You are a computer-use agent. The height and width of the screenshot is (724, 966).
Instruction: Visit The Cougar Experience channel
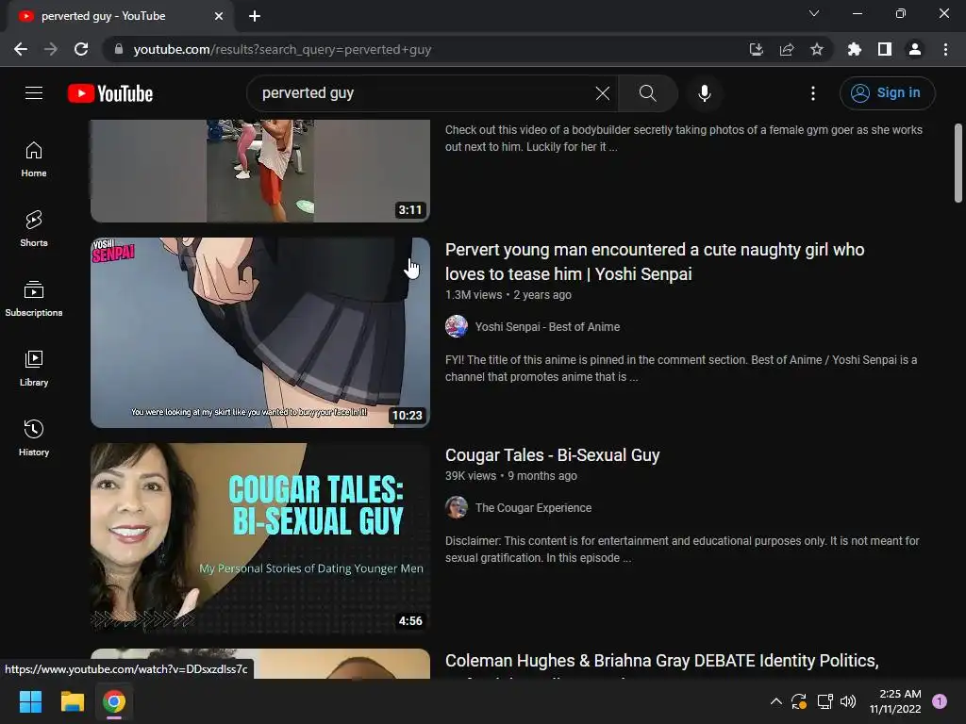pyautogui.click(x=533, y=508)
